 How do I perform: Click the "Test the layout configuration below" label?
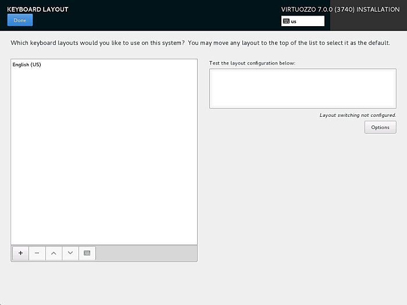click(252, 63)
